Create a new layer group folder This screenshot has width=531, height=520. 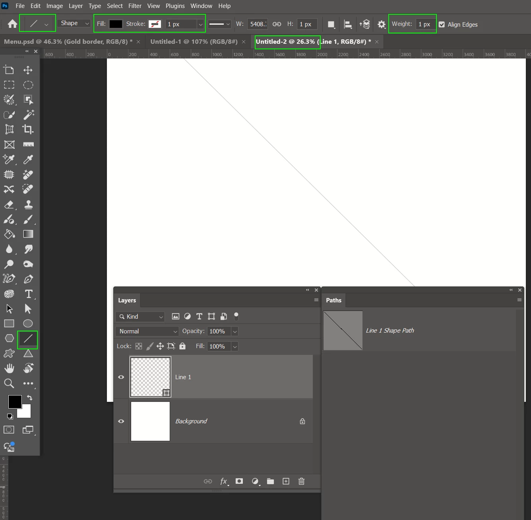point(270,481)
